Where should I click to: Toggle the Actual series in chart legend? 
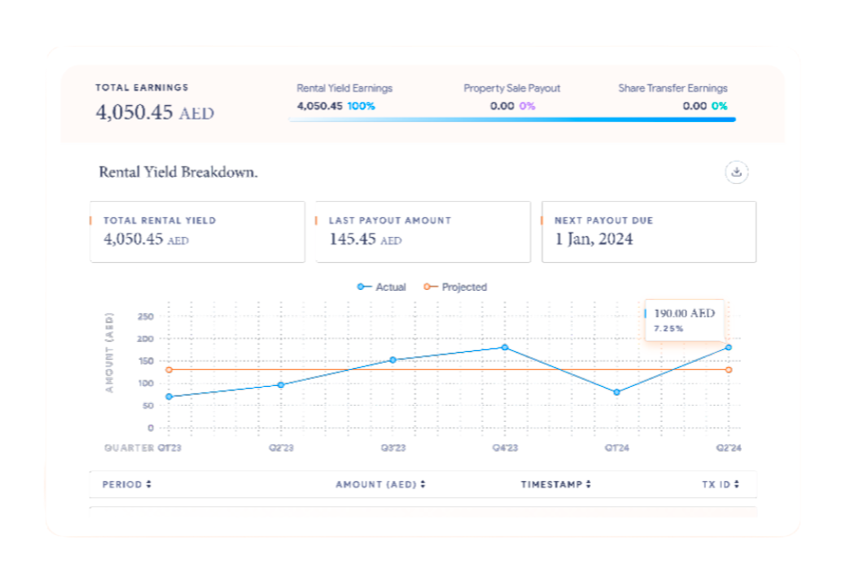(x=382, y=287)
